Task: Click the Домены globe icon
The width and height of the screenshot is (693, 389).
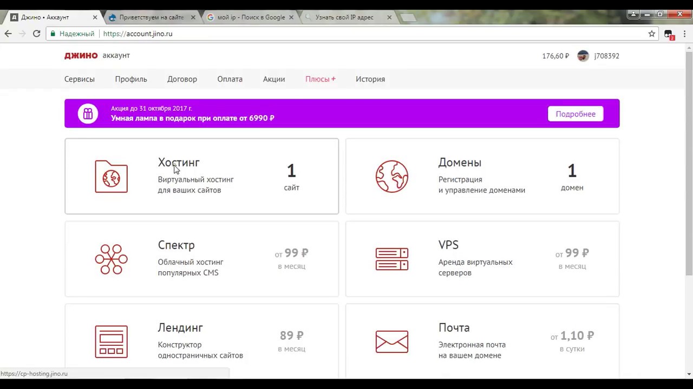Action: (x=392, y=176)
